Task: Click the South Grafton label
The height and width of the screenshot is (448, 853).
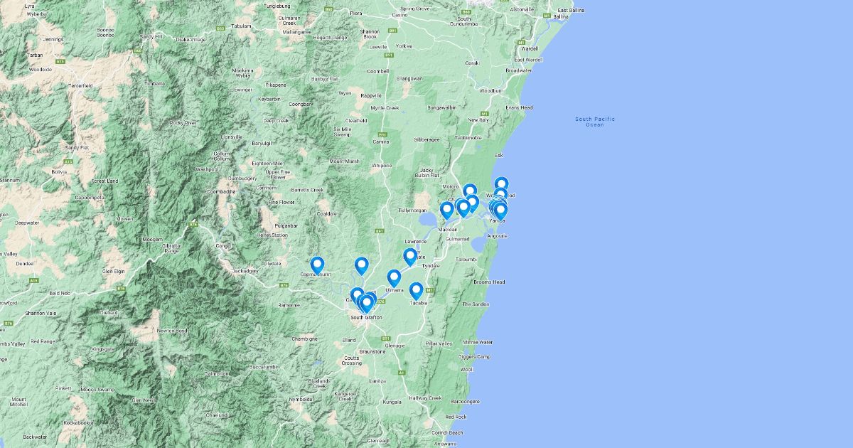Action: (366, 317)
